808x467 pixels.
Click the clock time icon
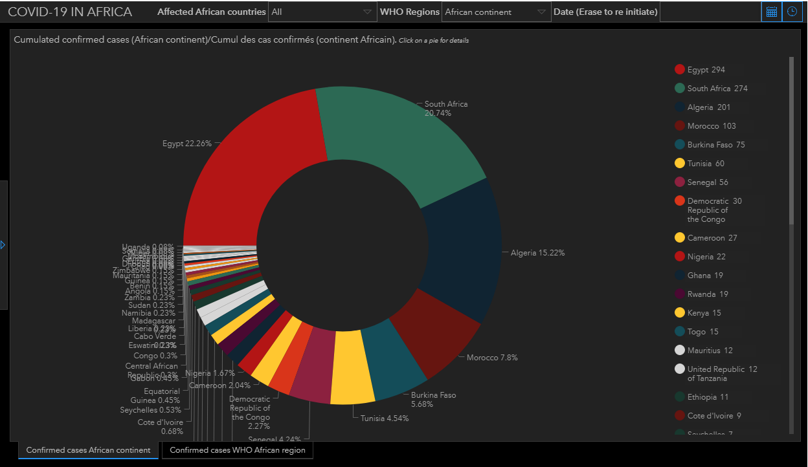point(792,12)
